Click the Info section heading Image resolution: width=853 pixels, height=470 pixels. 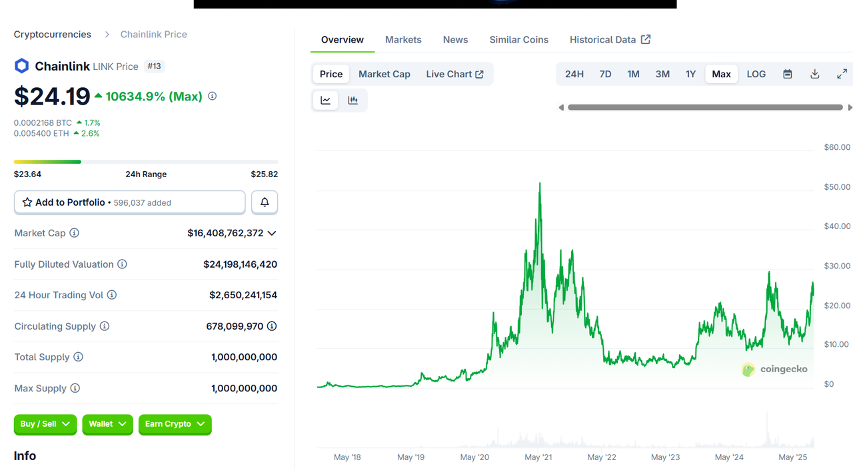click(x=25, y=456)
